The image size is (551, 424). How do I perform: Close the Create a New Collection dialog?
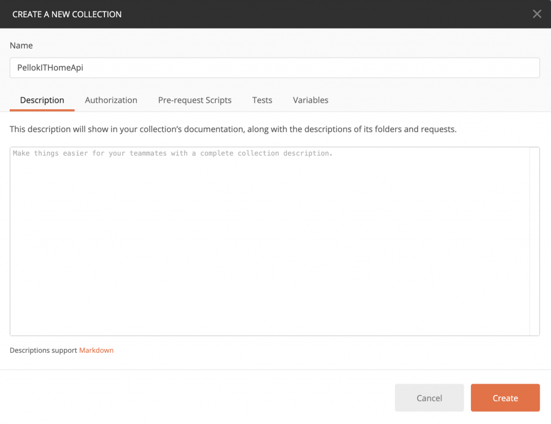click(536, 14)
